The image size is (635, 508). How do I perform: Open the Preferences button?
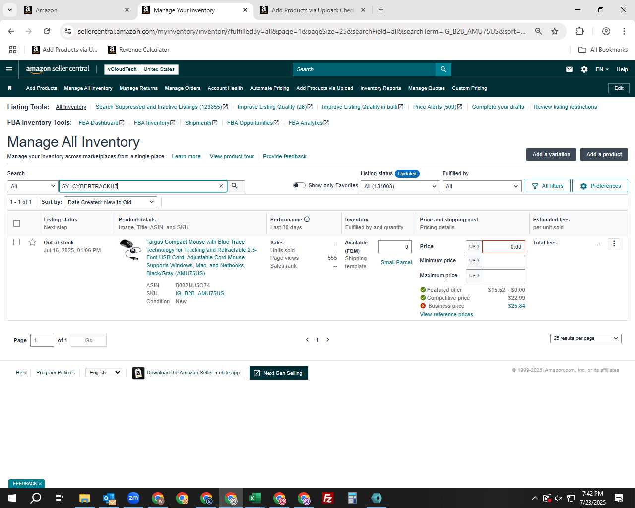pyautogui.click(x=600, y=186)
